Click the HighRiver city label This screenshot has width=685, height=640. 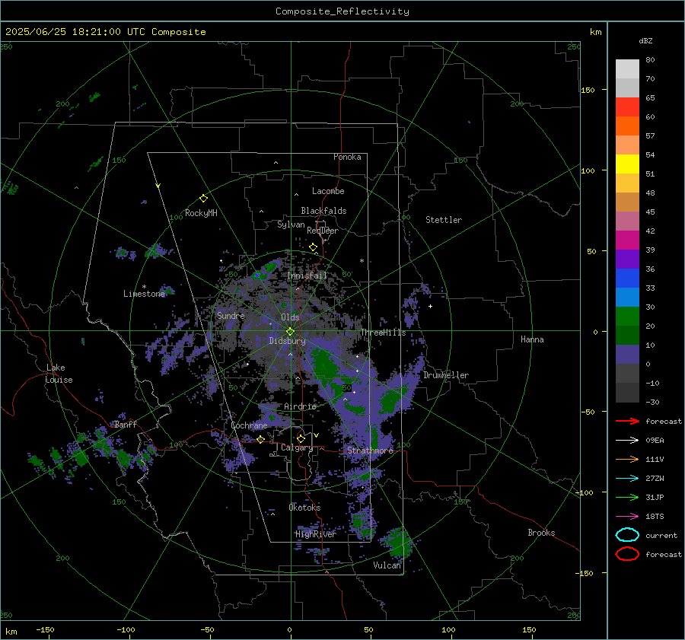tap(316, 534)
